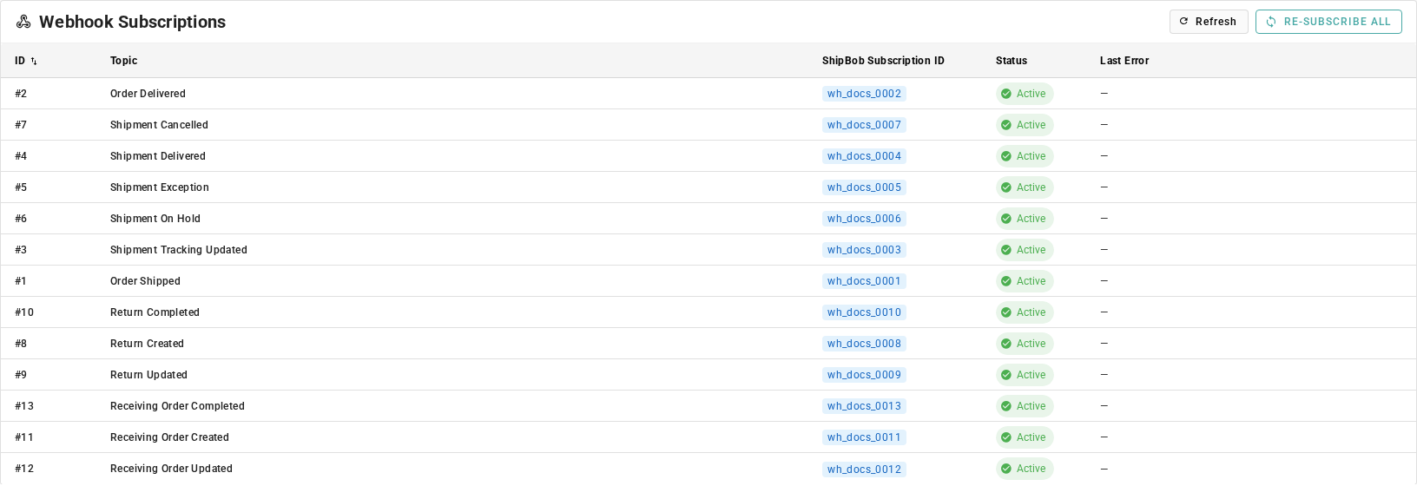This screenshot has height=486, width=1417.
Task: Click the Active status badge for Return Updated
Action: click(1025, 375)
